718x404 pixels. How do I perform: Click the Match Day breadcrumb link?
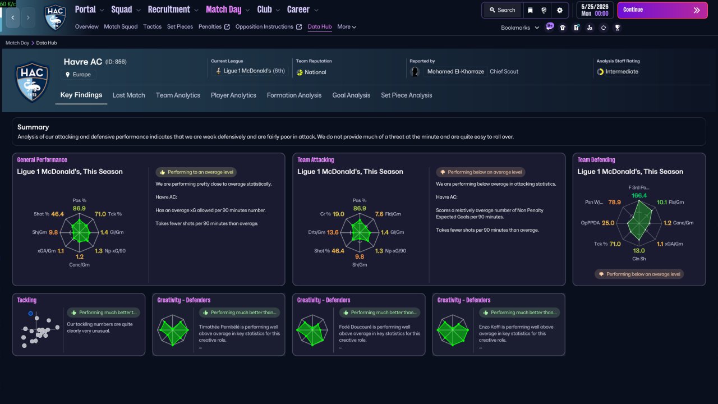click(17, 43)
